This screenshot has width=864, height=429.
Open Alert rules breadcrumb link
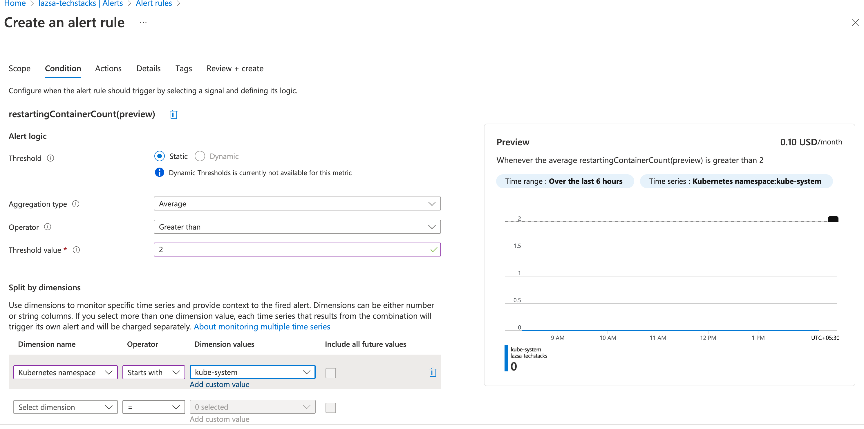pos(154,3)
